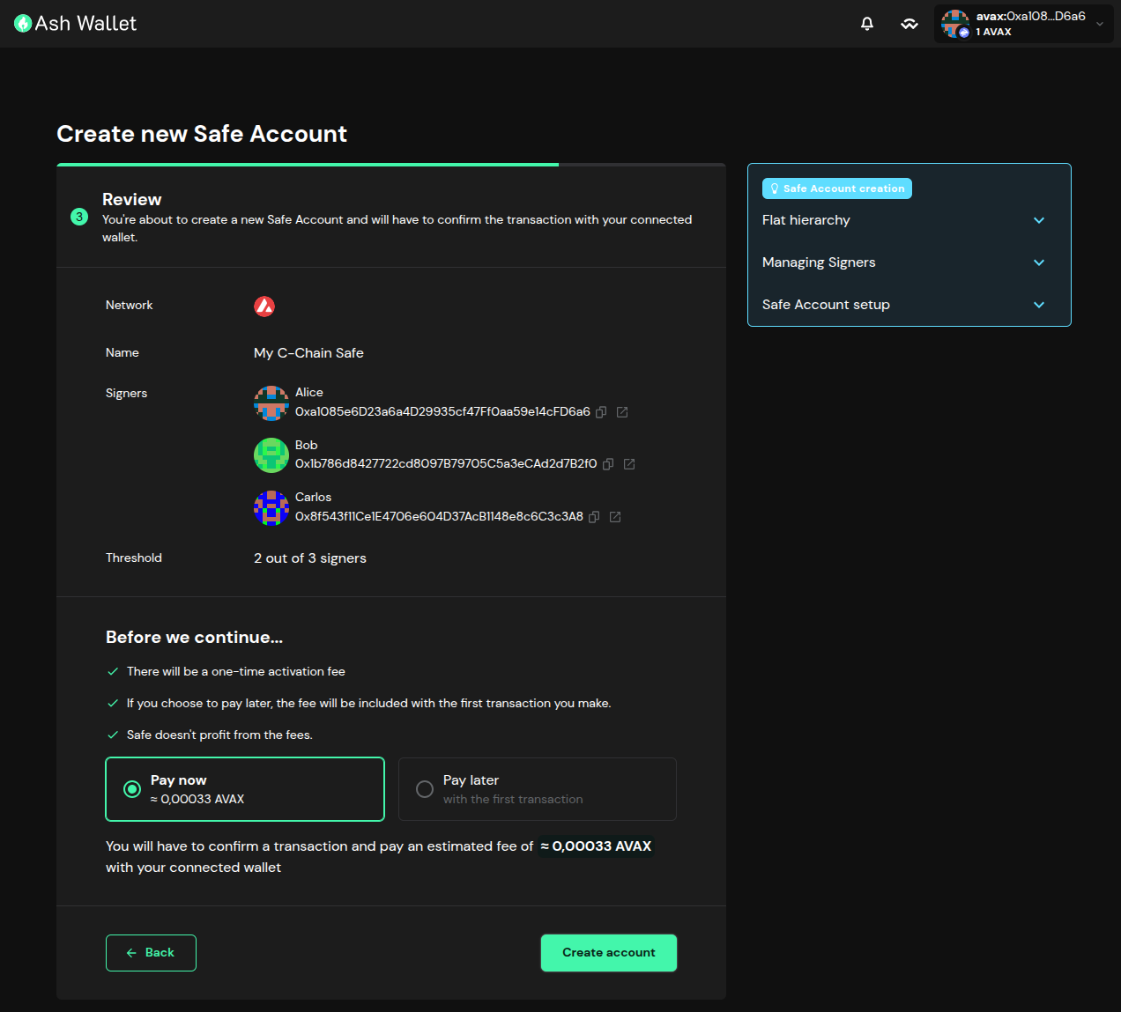Click the connected wallet avatar in header
Screen dimensions: 1121x1012
(x=955, y=24)
